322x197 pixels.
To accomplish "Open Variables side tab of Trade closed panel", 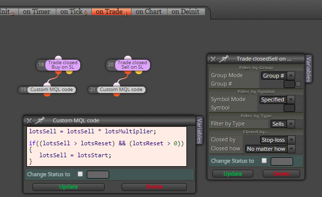I will click(x=309, y=69).
